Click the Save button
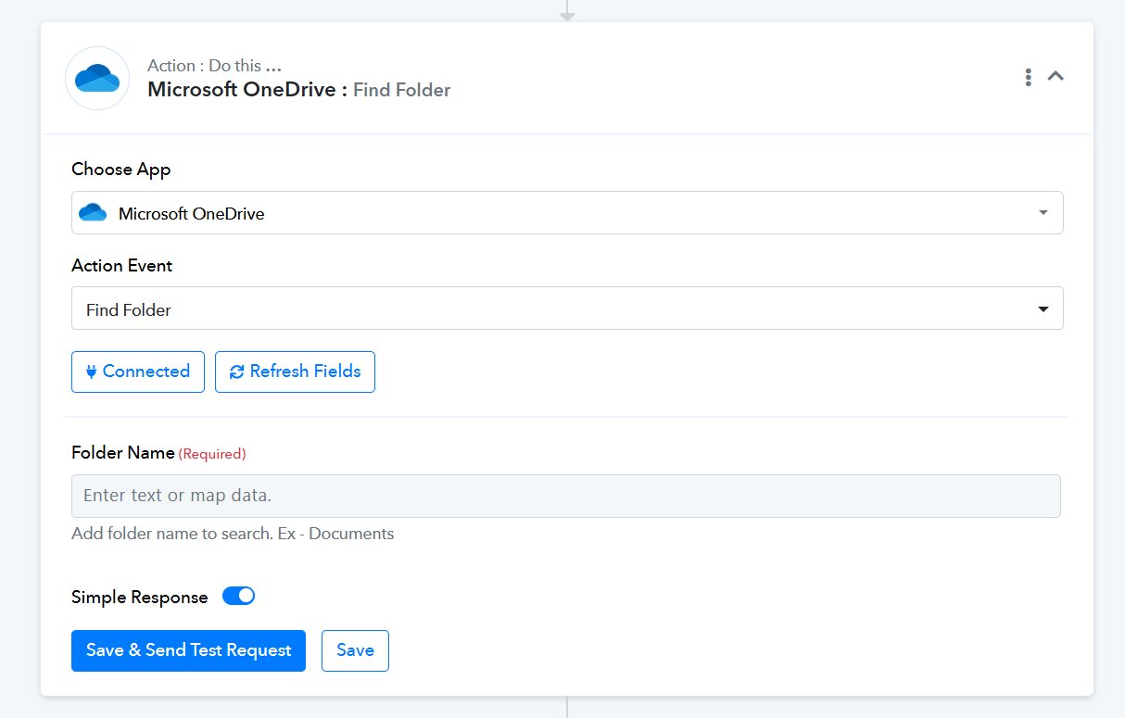Screen dimensions: 1125x718 [x=355, y=650]
